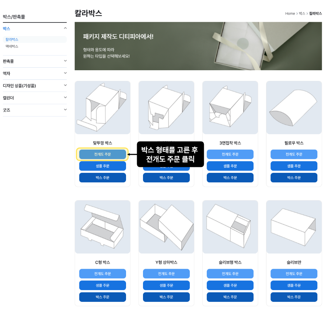Click 전개도 주문 under 슬리브만
This screenshot has width=328, height=314.
pos(294,274)
